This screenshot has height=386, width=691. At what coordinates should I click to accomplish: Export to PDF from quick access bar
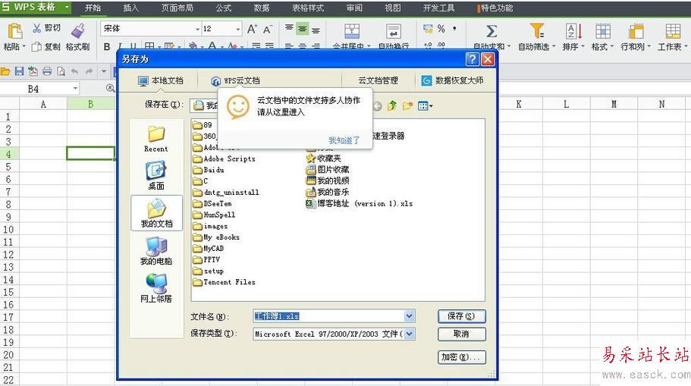click(x=33, y=71)
